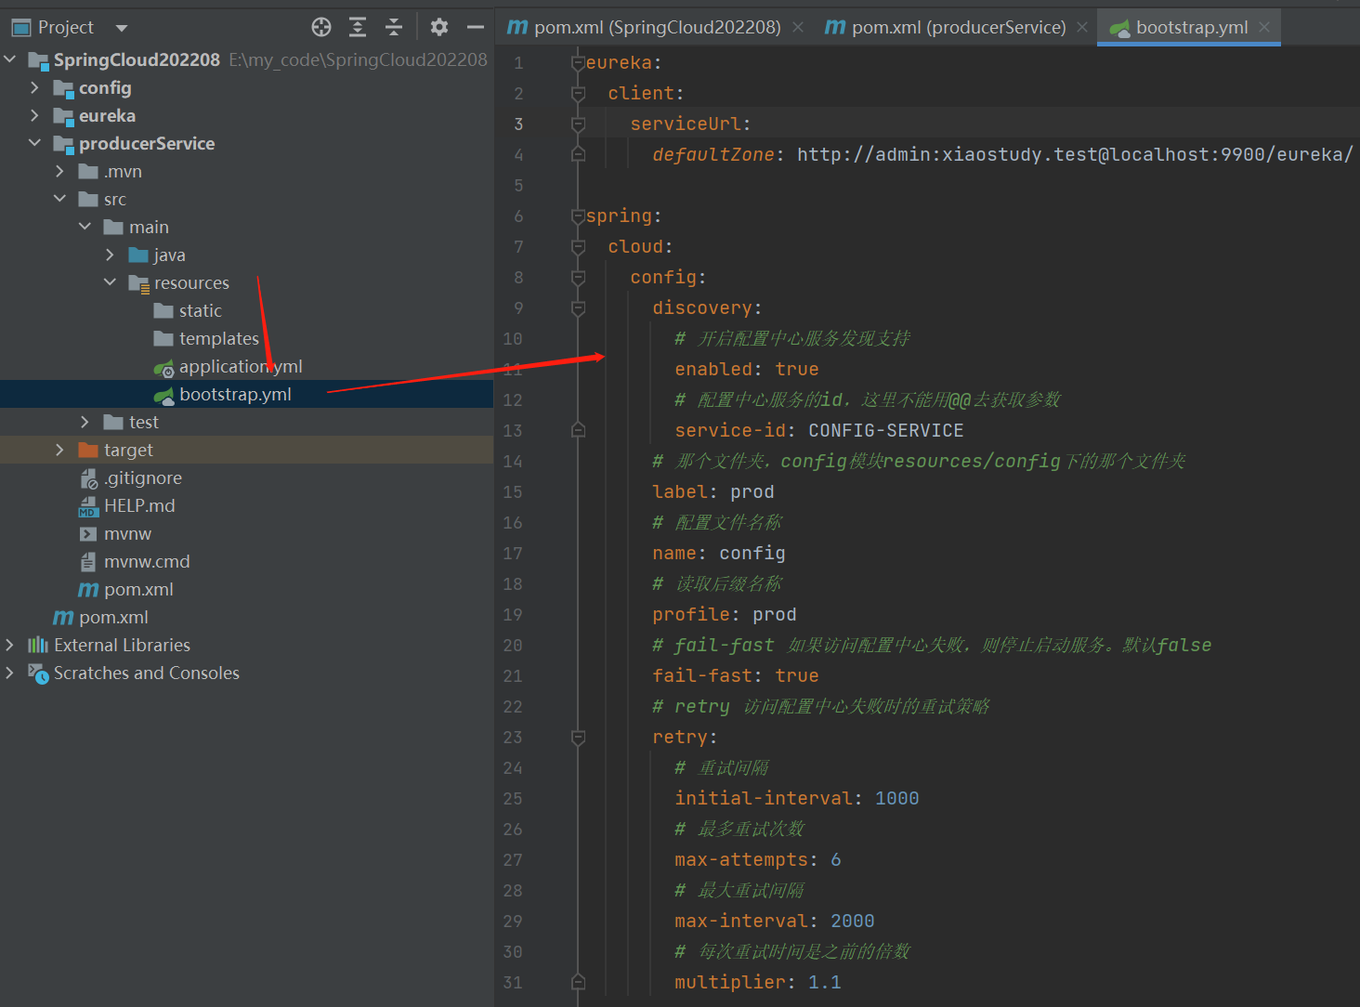Select the static folder
Screen dimensions: 1360x1007
200,310
